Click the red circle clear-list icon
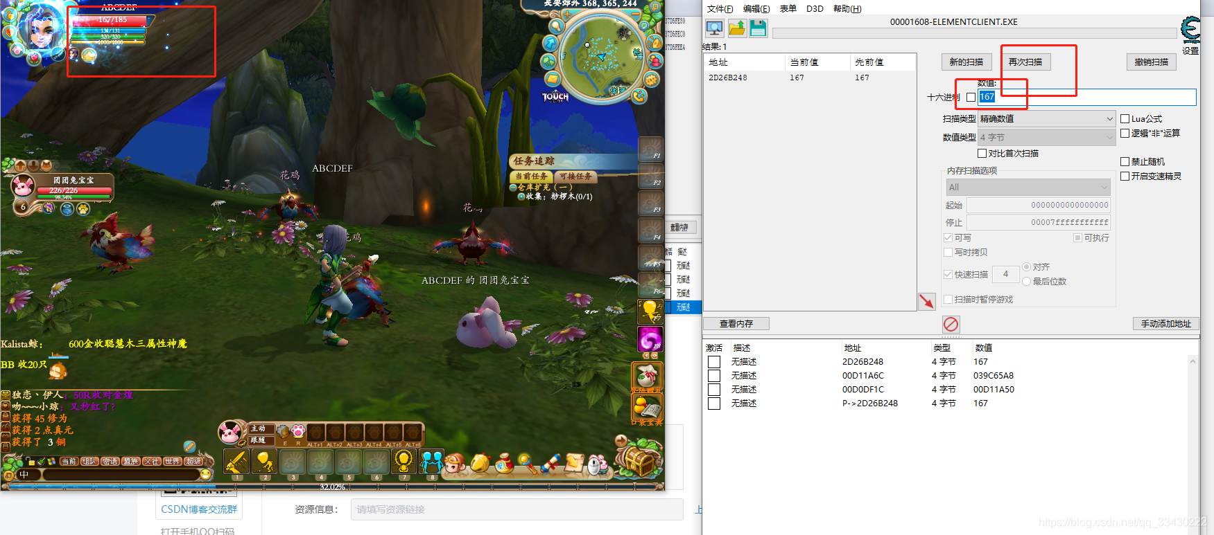 pyautogui.click(x=951, y=324)
